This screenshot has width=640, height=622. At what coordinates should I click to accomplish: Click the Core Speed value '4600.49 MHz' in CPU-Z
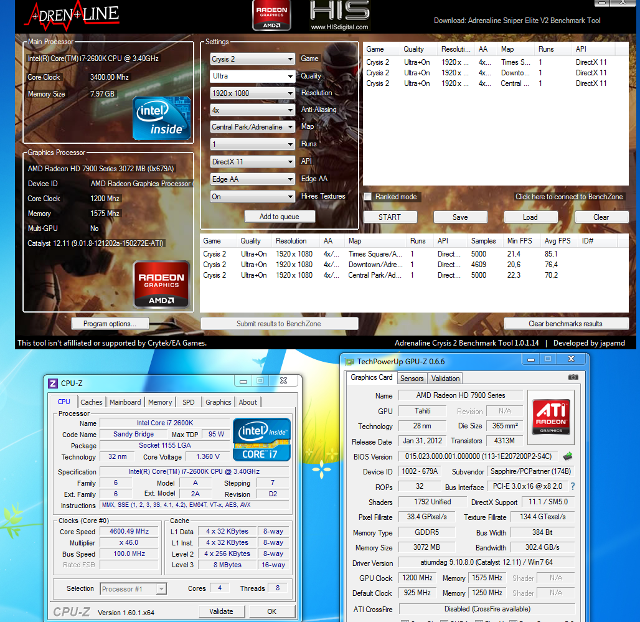tap(129, 531)
